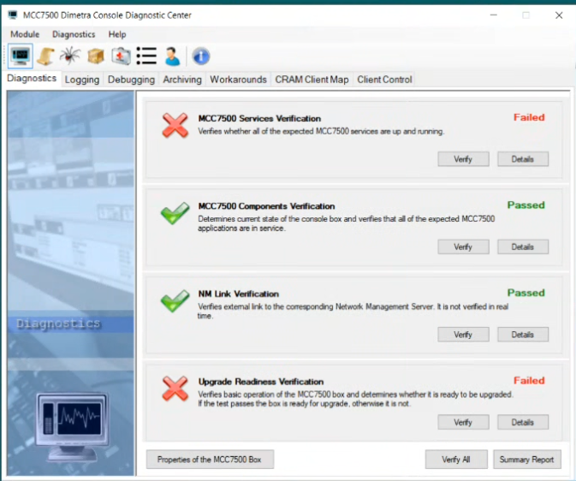Open the Logging scroll toolbar icon
Viewport: 576px width, 481px height.
46,56
